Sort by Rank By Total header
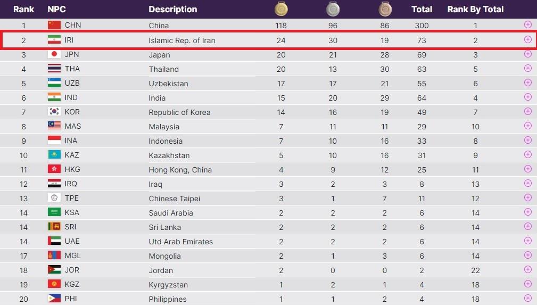The image size is (537, 305). point(475,9)
